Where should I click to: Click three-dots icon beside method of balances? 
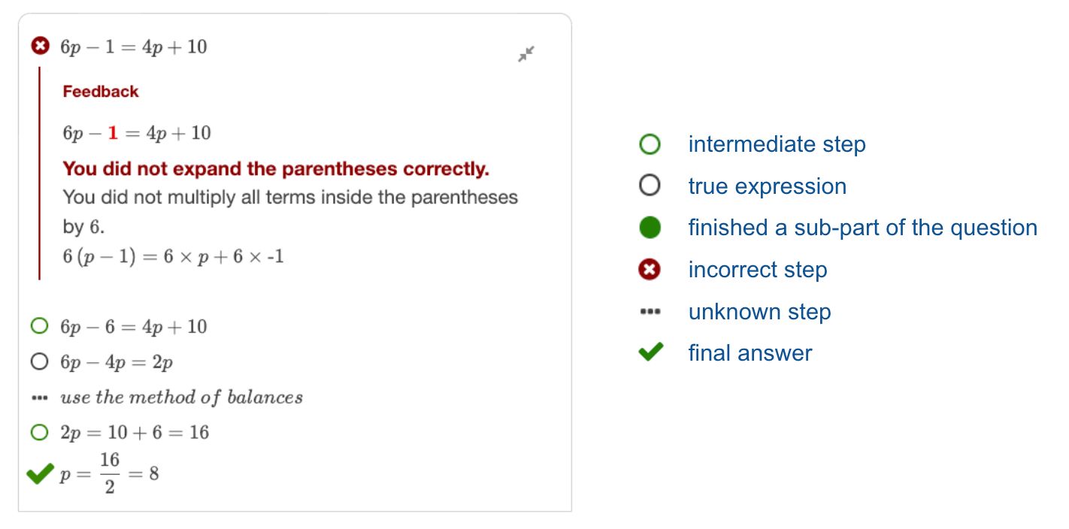(39, 398)
